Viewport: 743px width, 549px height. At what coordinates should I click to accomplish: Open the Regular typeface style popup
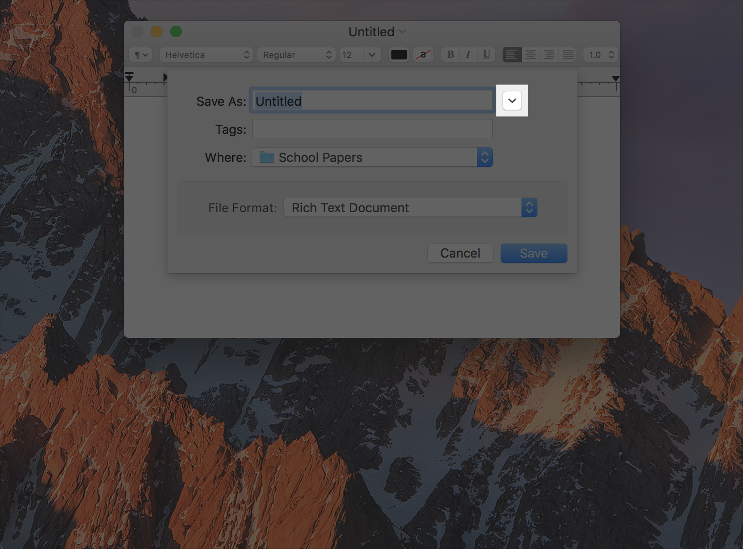coord(297,55)
